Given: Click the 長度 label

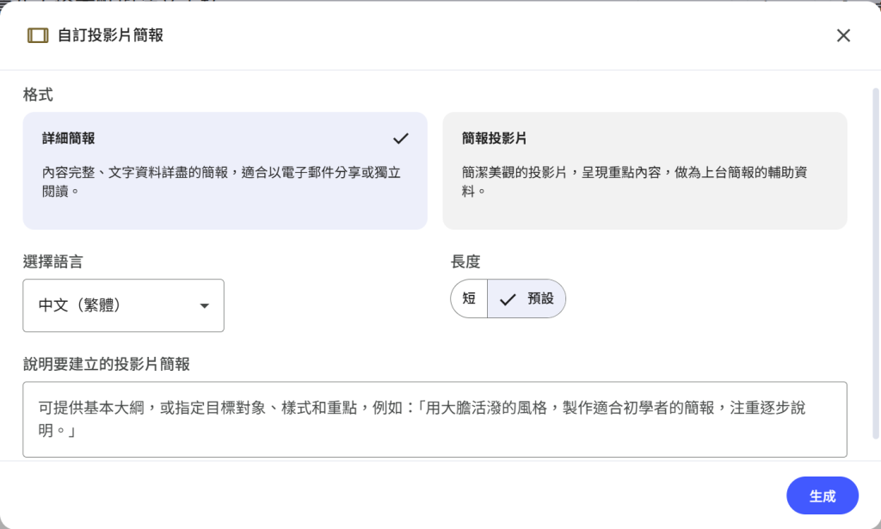Looking at the screenshot, I should (x=465, y=261).
